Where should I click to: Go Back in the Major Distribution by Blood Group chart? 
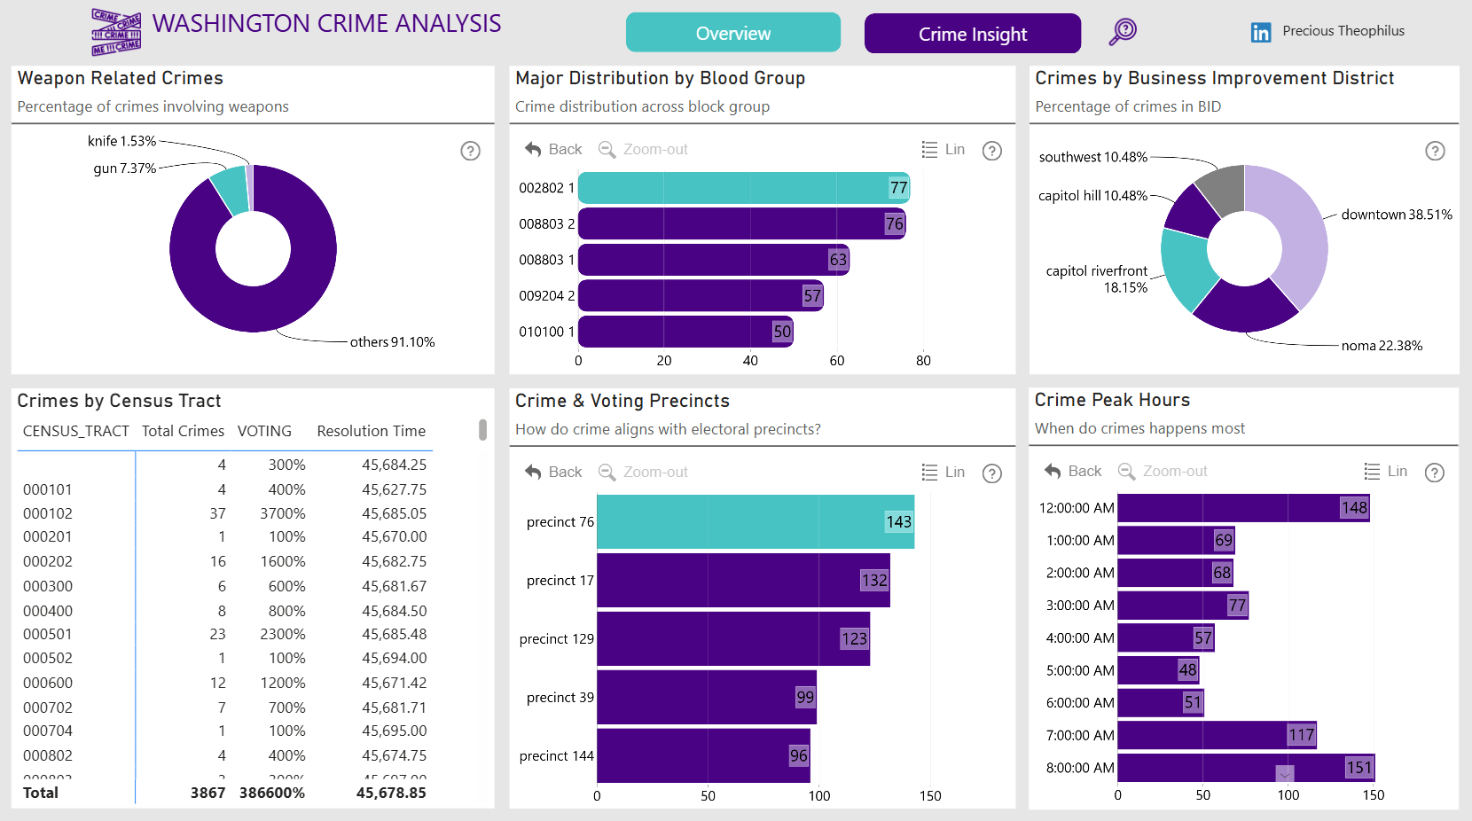click(553, 149)
